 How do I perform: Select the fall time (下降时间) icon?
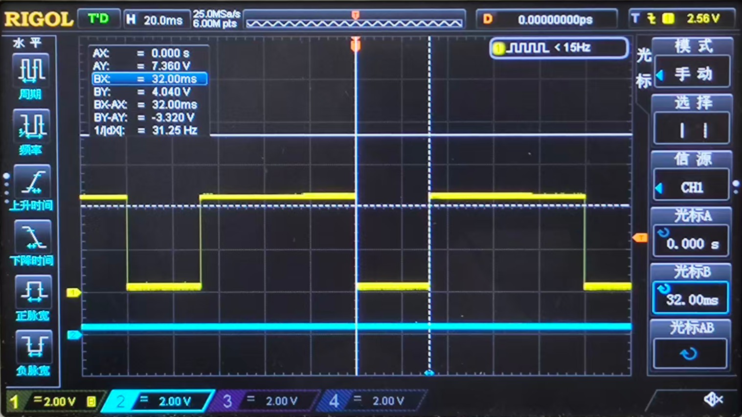click(x=31, y=242)
